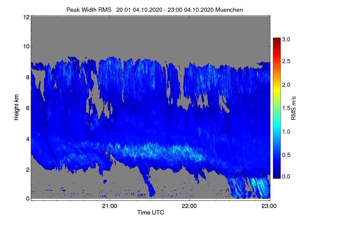Click the height tick label '4'
The height and width of the screenshot is (236, 355).
28,139
